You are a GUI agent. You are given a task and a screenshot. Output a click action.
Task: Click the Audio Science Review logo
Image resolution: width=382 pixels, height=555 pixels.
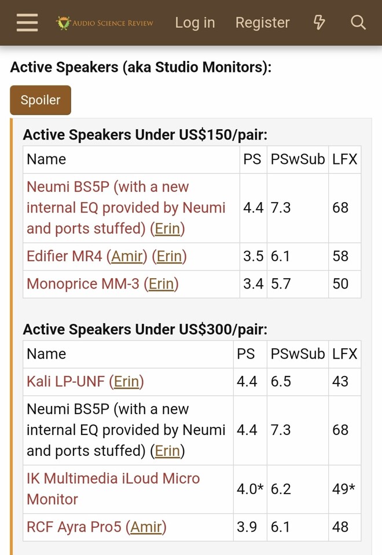tap(105, 23)
